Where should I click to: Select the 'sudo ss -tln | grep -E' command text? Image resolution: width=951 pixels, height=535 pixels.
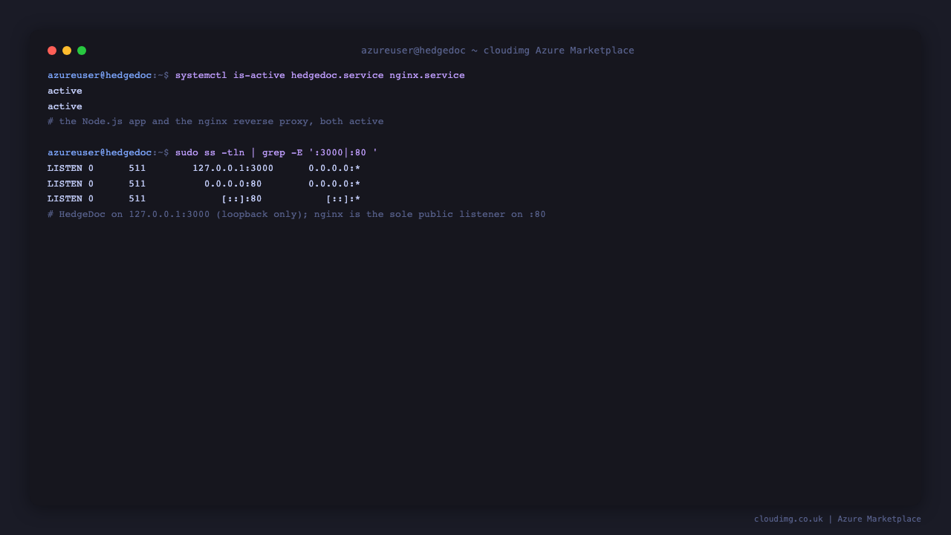276,152
